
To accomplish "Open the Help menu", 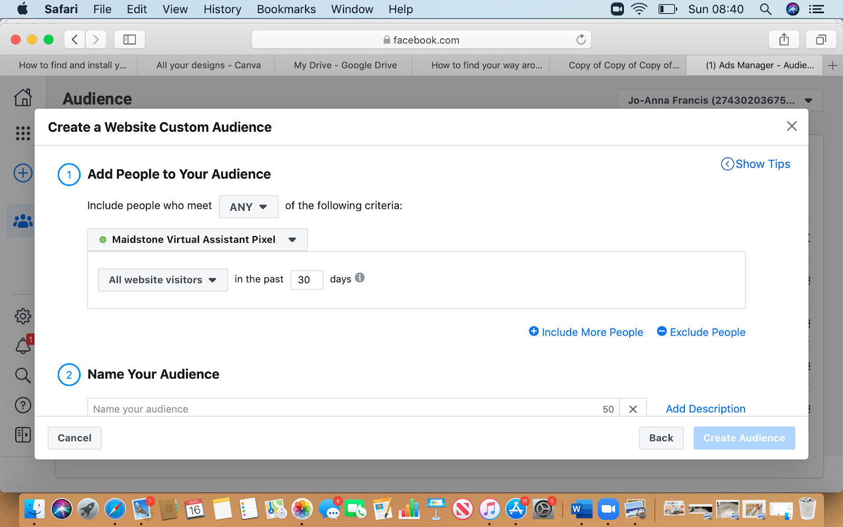I will click(x=400, y=9).
